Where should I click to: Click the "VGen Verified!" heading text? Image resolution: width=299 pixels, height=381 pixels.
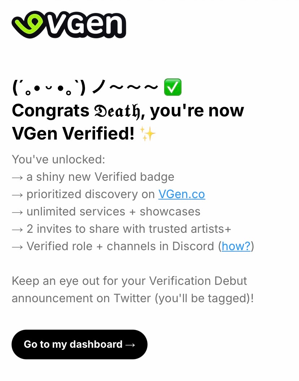(x=73, y=134)
